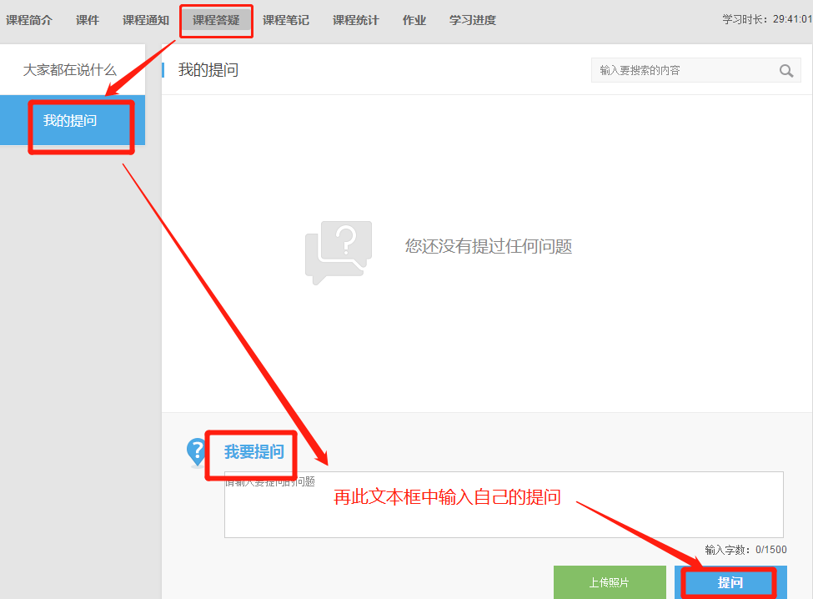Click the search magnifier icon
This screenshot has height=599, width=813.
tap(785, 71)
